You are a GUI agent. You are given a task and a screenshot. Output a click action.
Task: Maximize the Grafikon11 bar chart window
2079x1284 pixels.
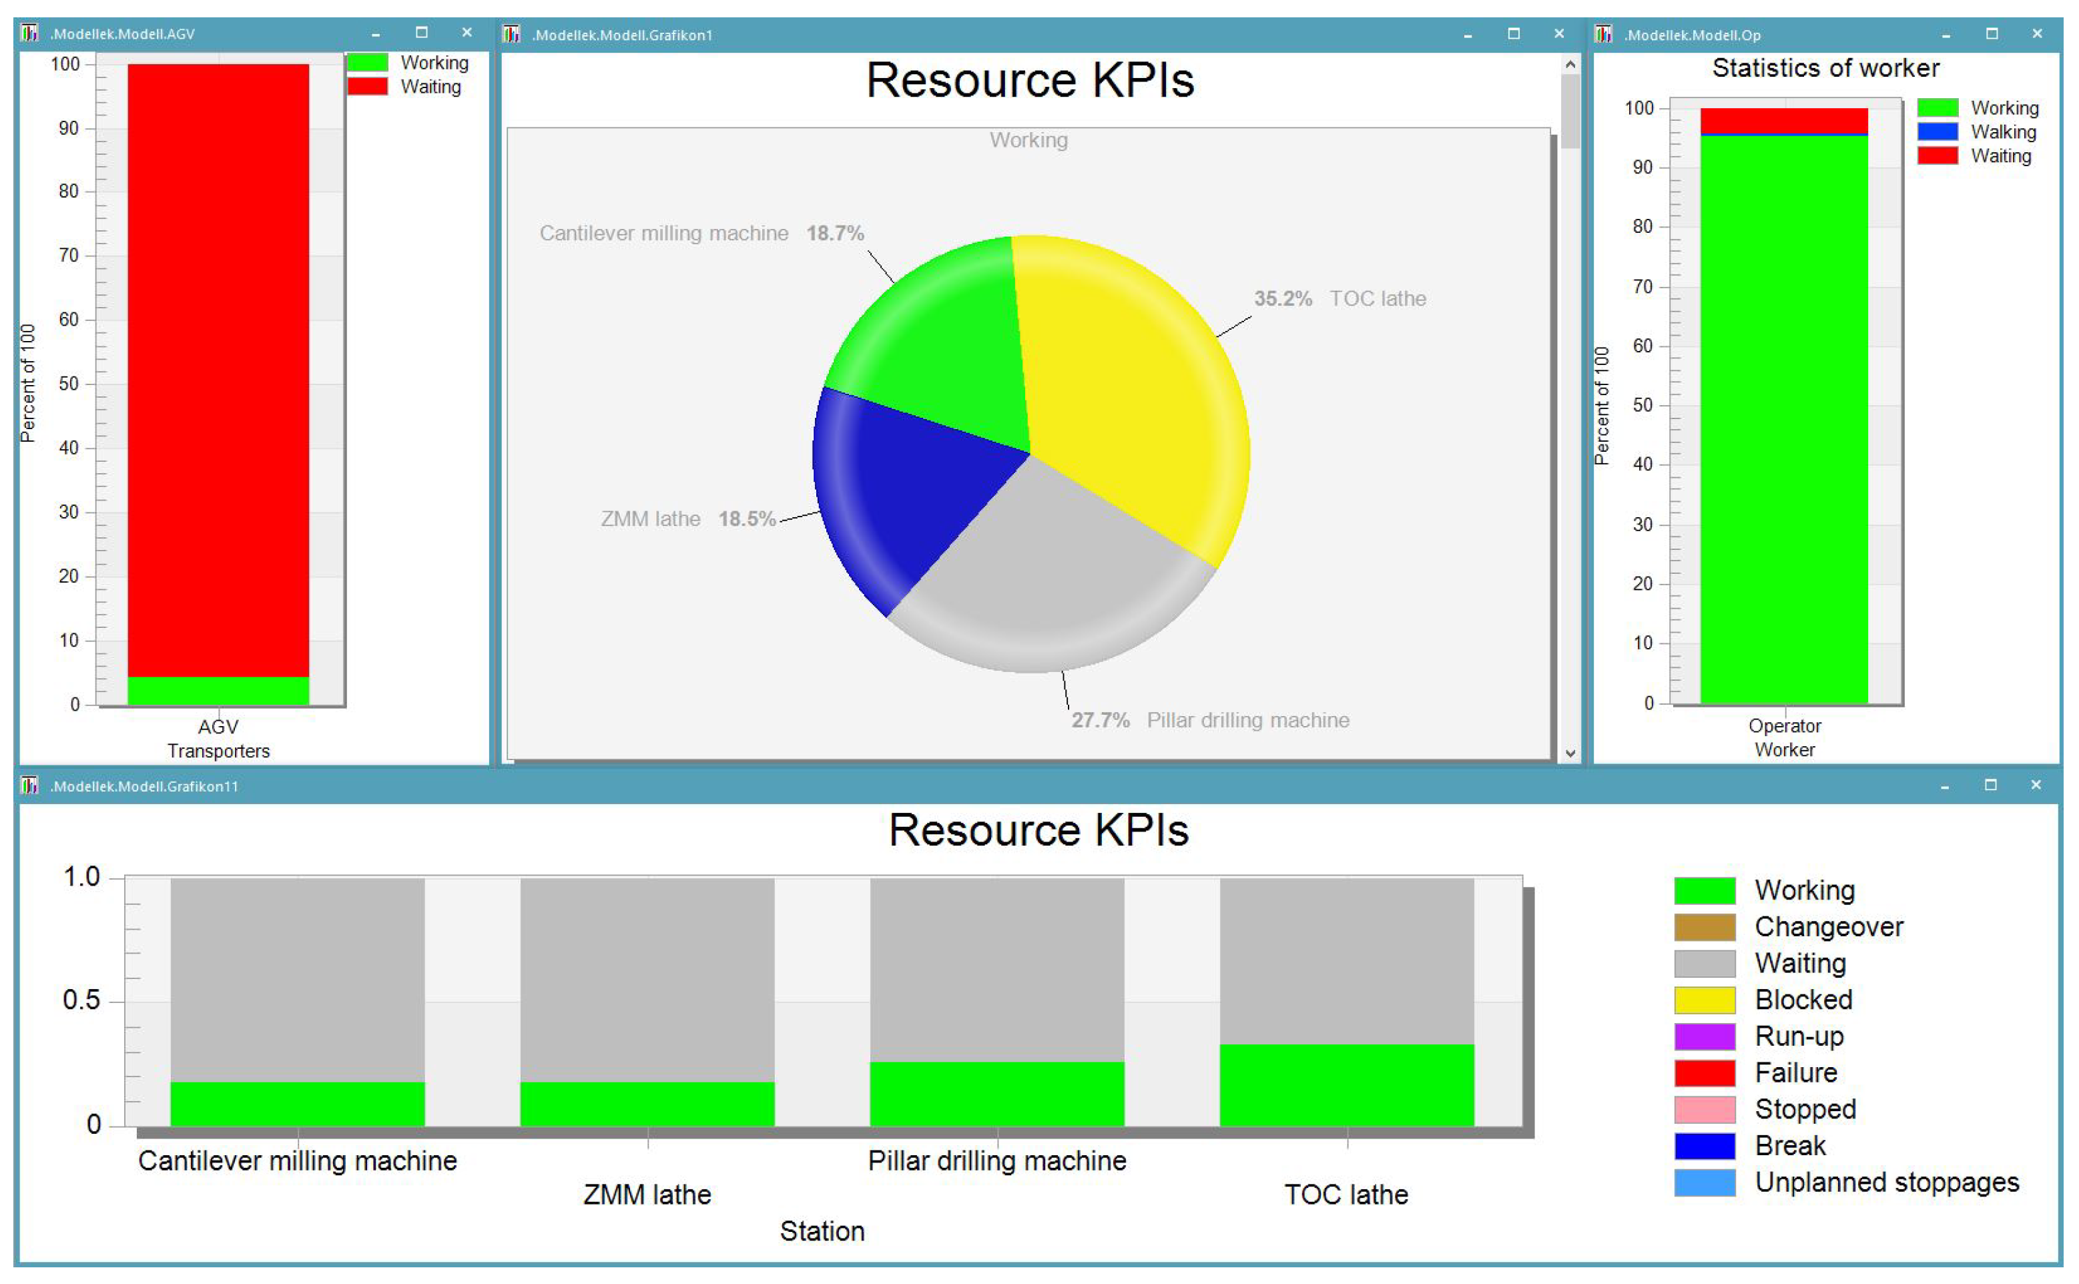click(x=1990, y=785)
